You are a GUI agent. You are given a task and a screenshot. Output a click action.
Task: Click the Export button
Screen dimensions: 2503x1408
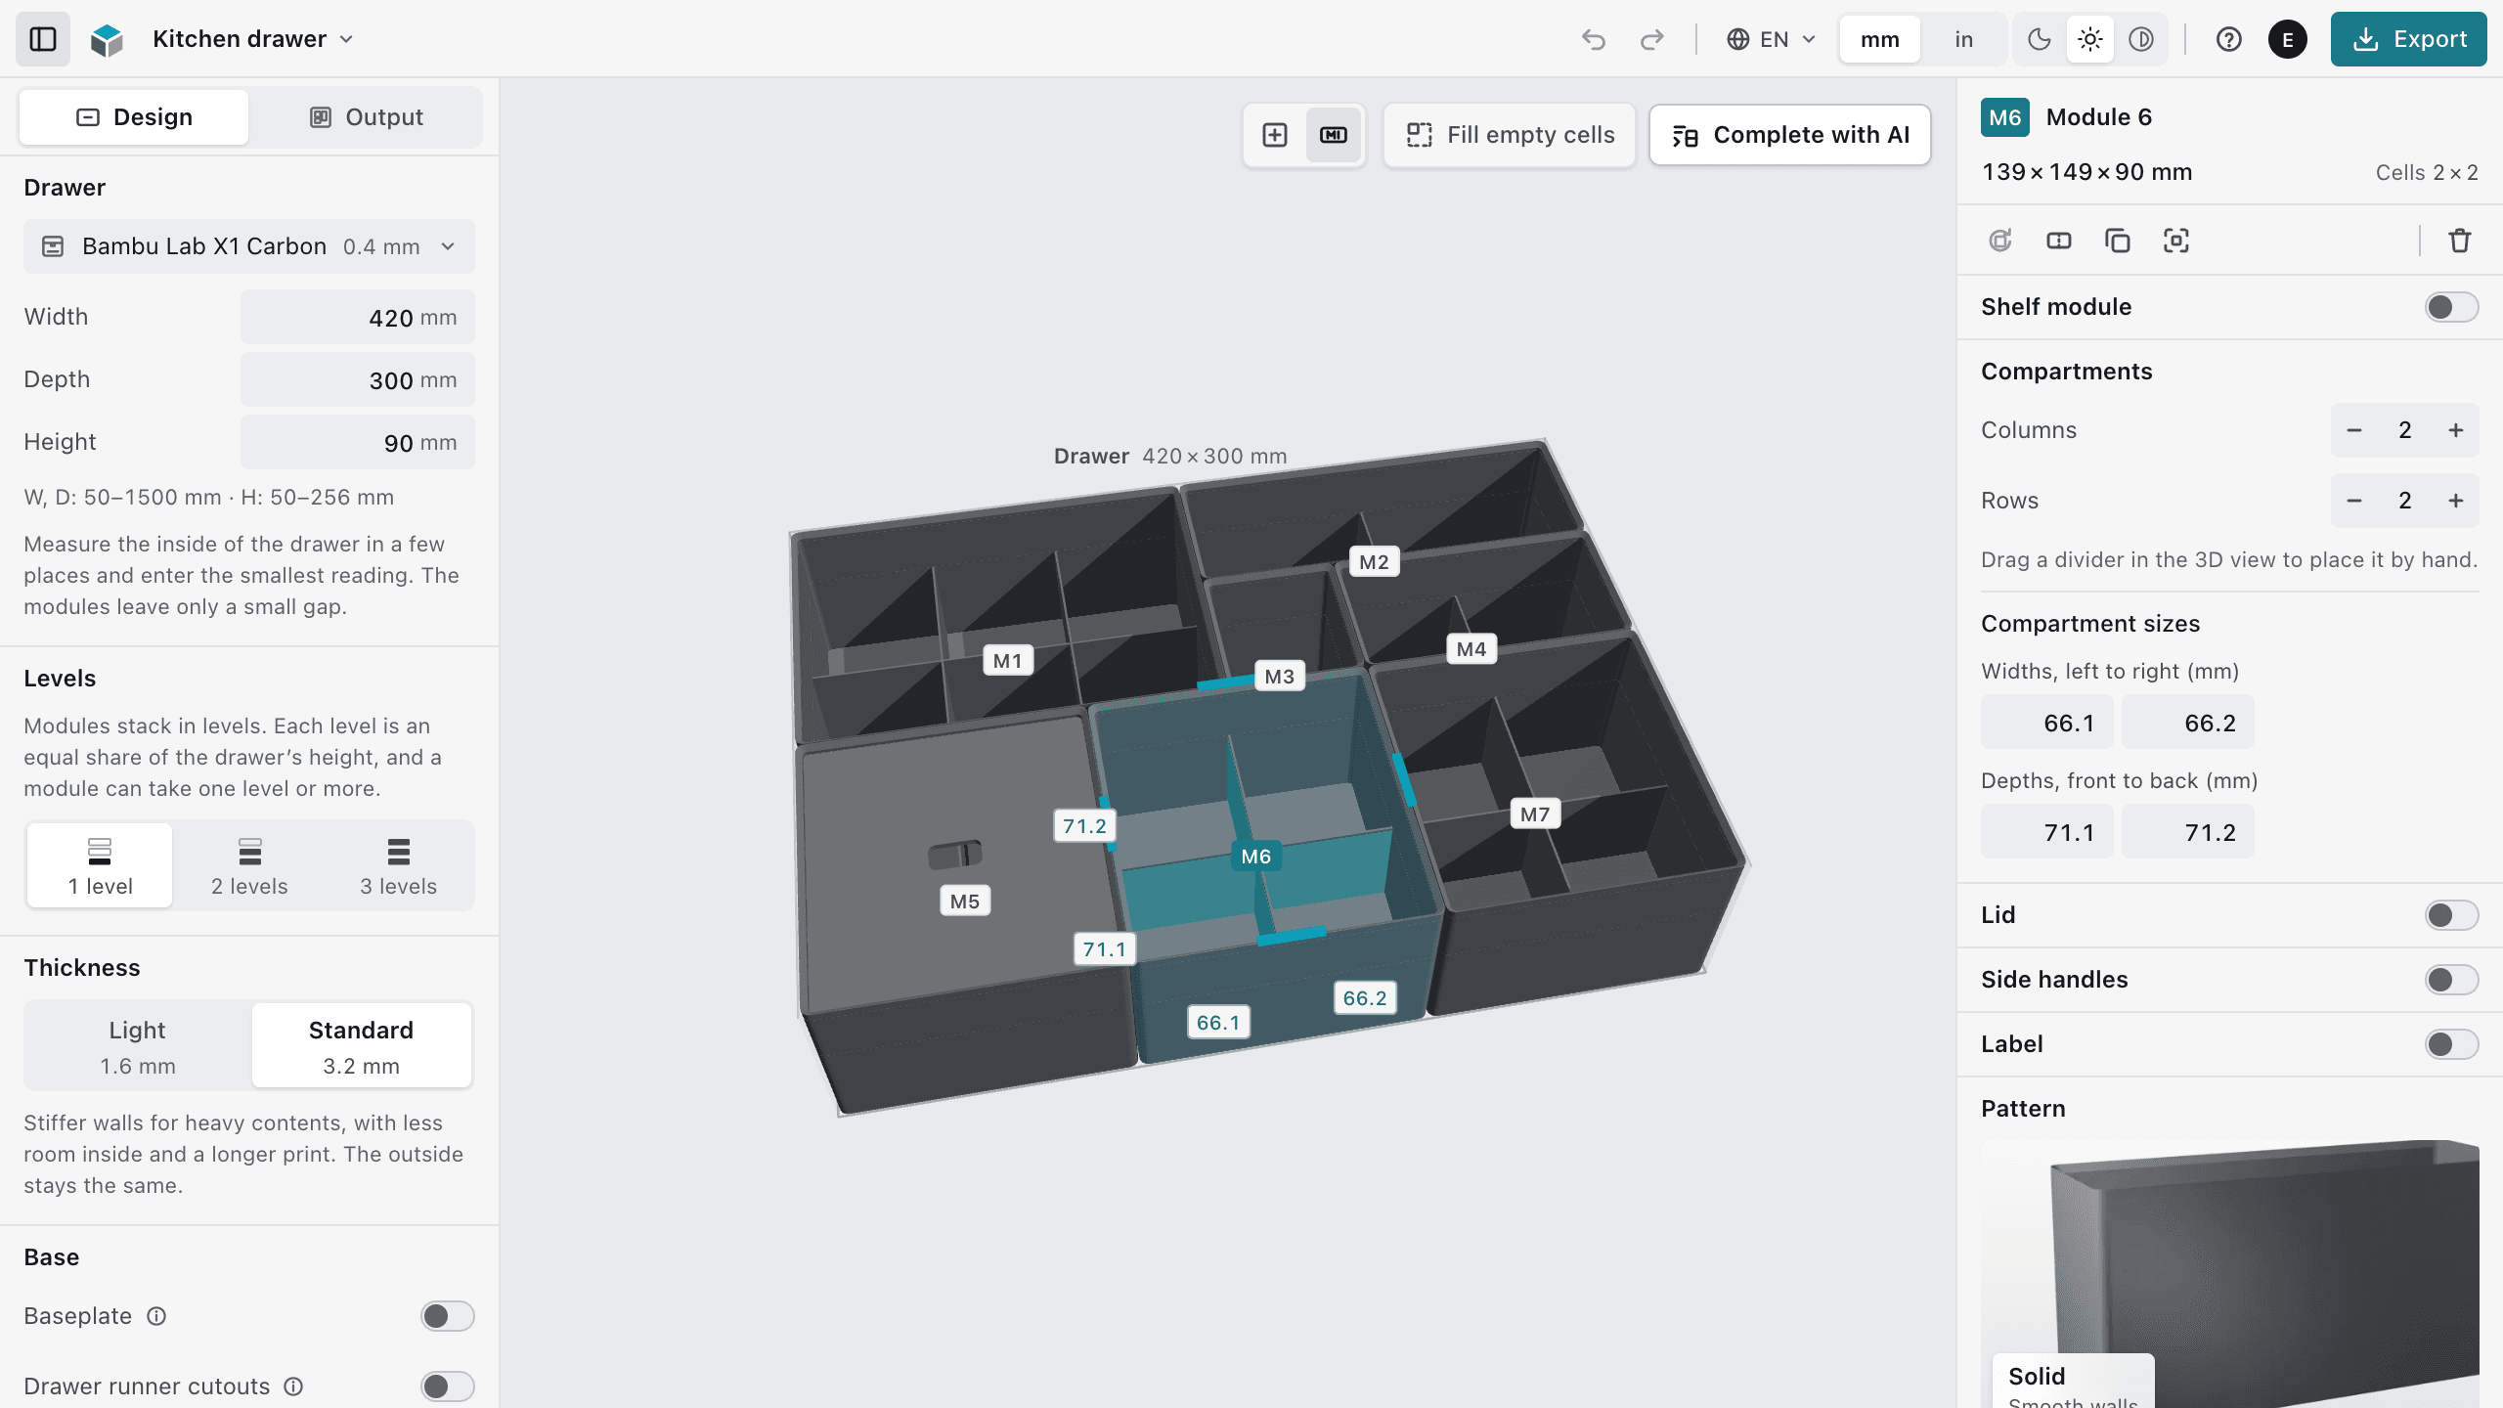coord(2408,39)
